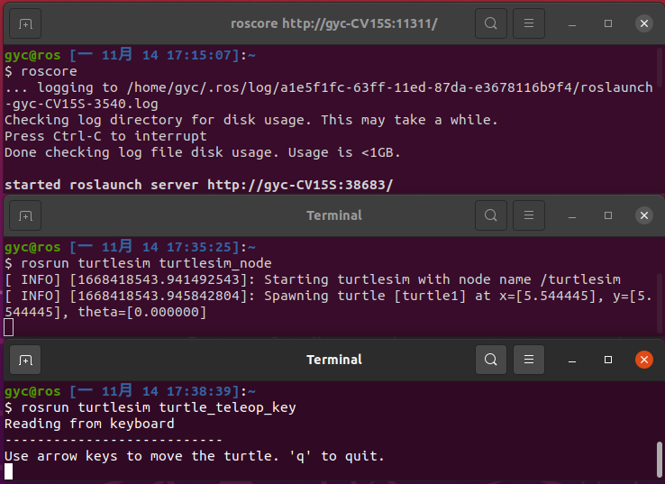Search in the roscore terminal window

pyautogui.click(x=491, y=23)
